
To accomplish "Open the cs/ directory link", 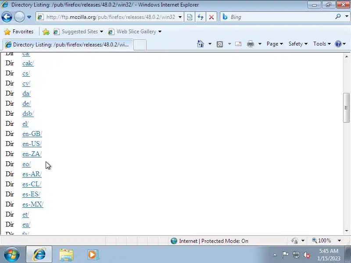I will click(26, 73).
